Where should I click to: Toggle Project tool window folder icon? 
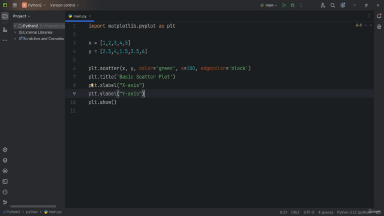point(5,16)
